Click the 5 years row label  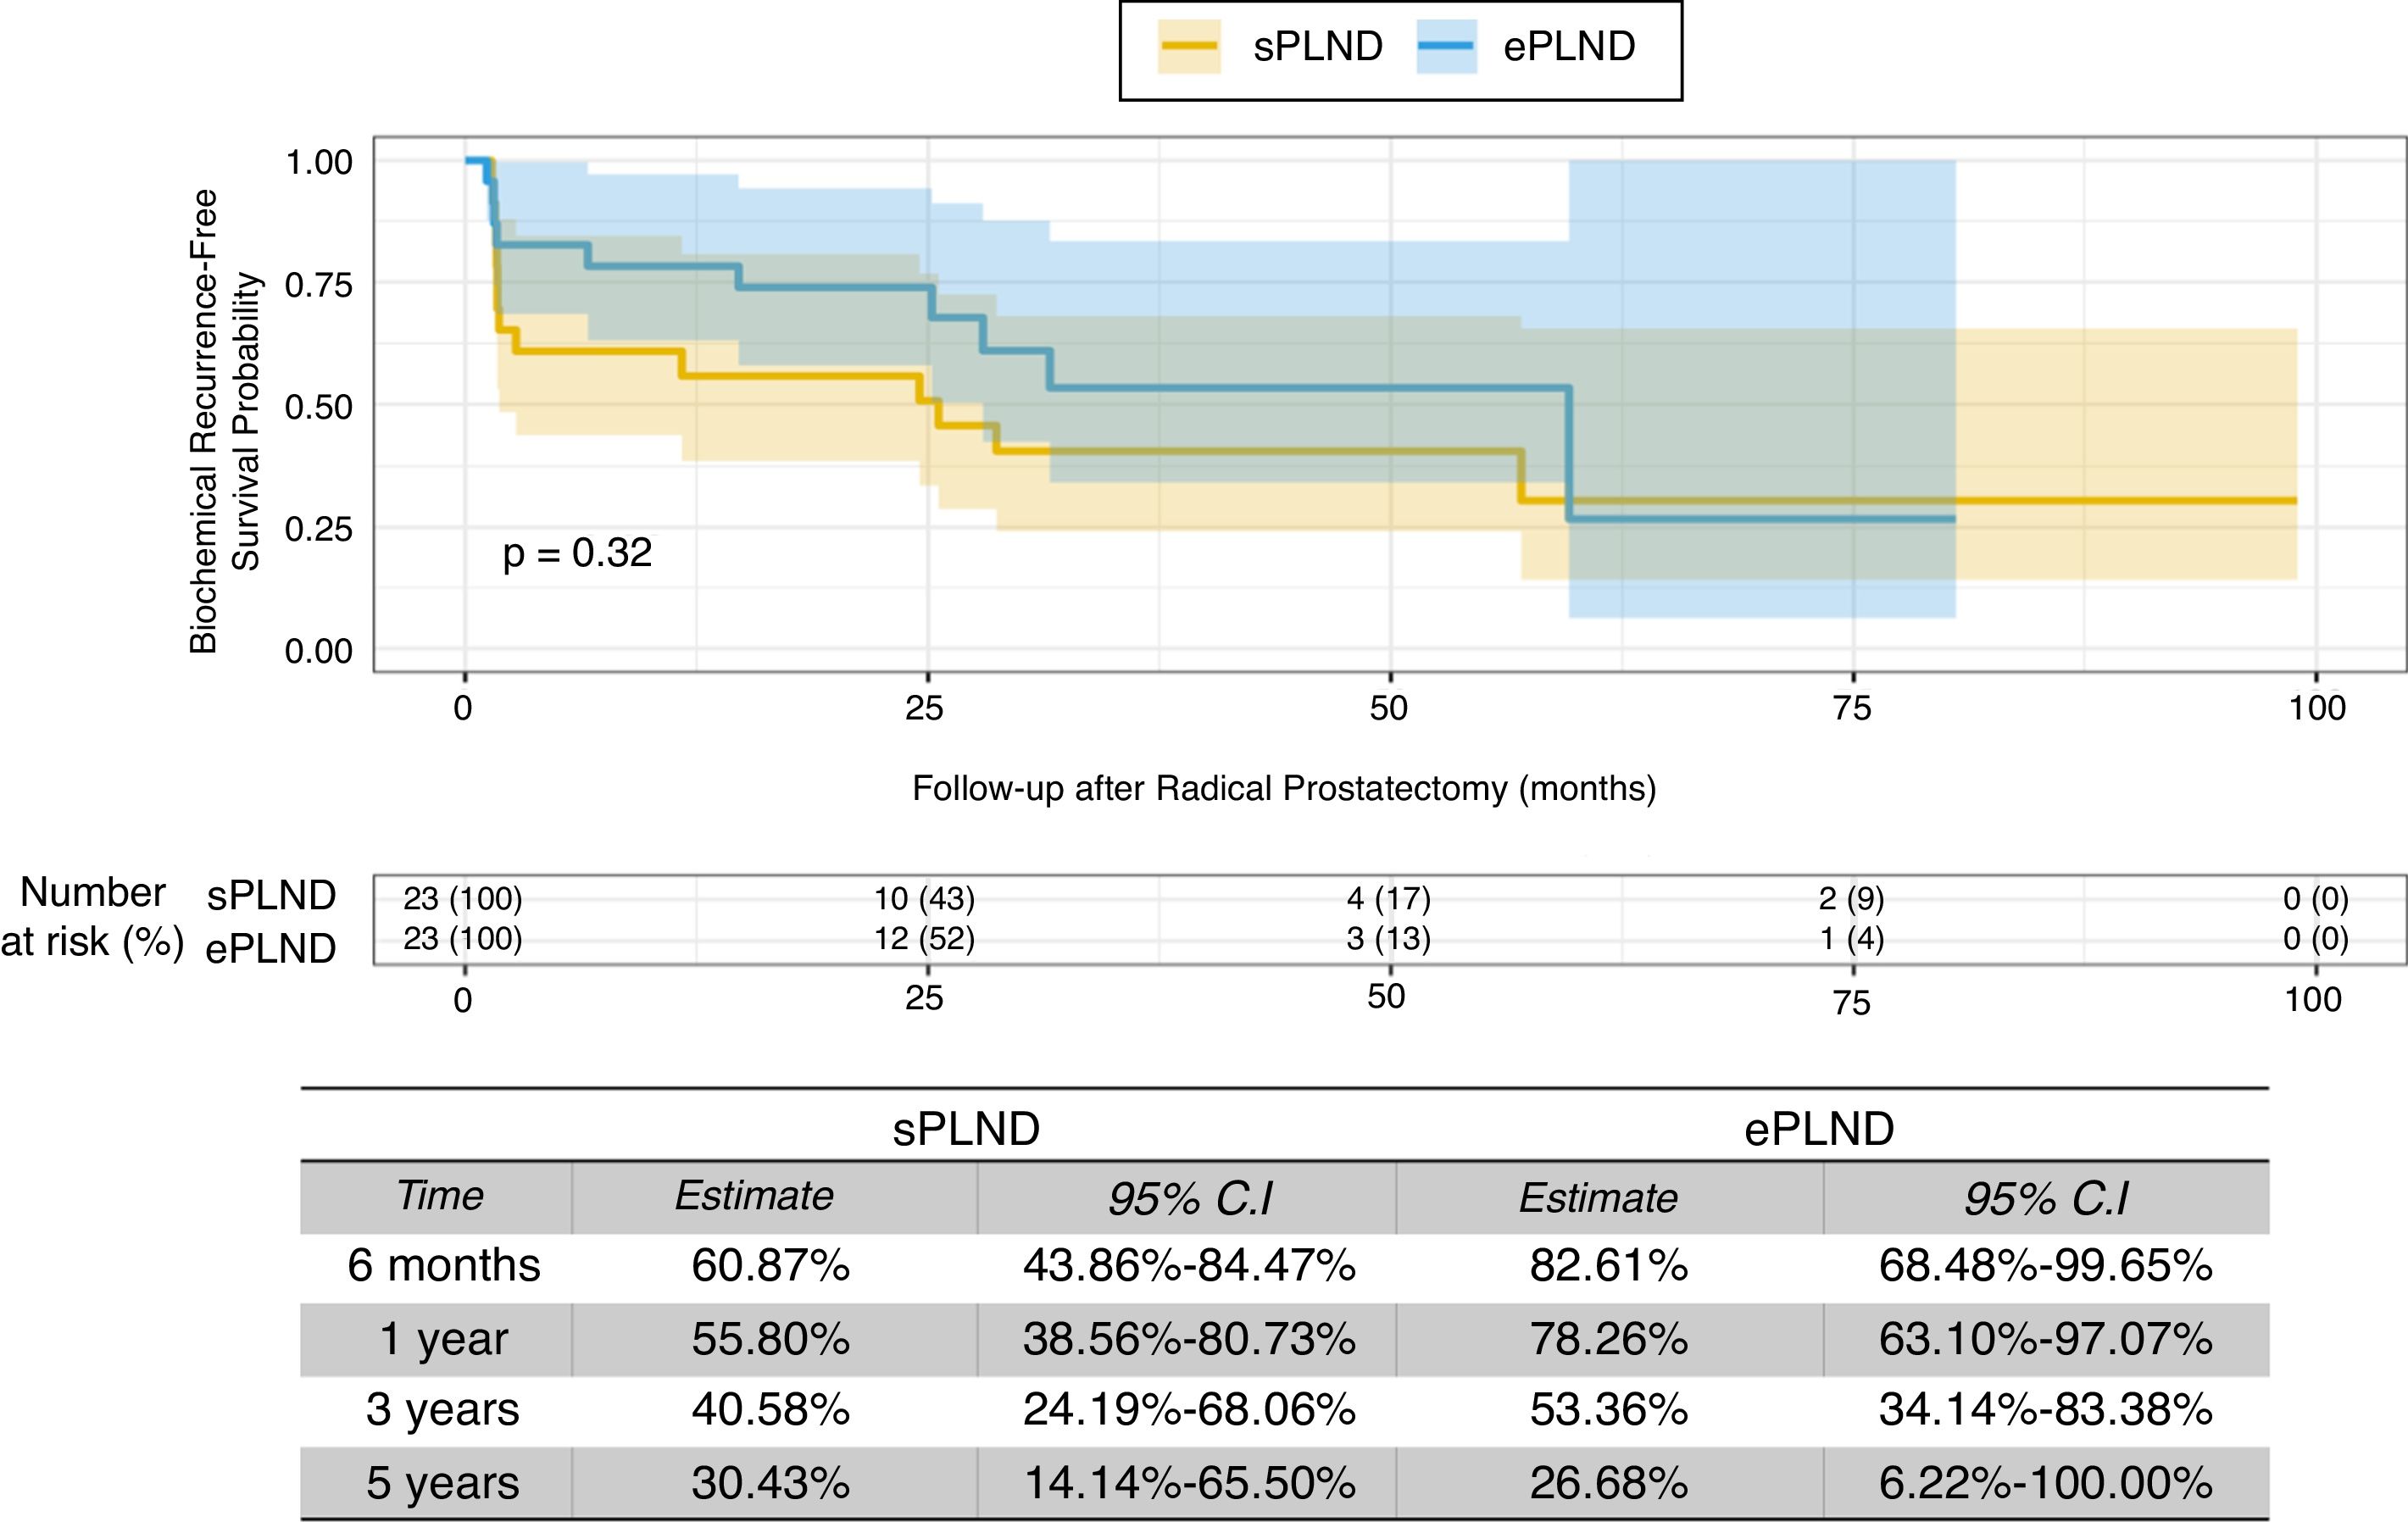click(x=443, y=1483)
